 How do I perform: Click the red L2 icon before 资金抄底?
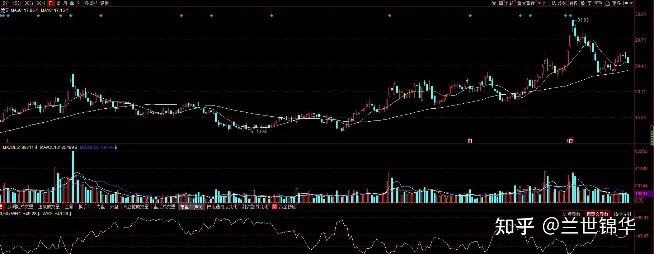(x=275, y=207)
